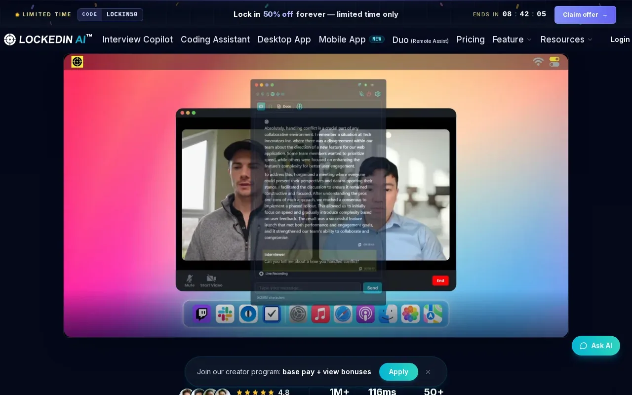Open the 1Password icon in the dock

tap(248, 314)
